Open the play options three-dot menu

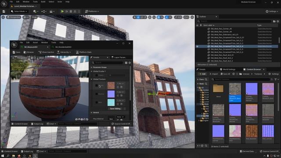79,11
